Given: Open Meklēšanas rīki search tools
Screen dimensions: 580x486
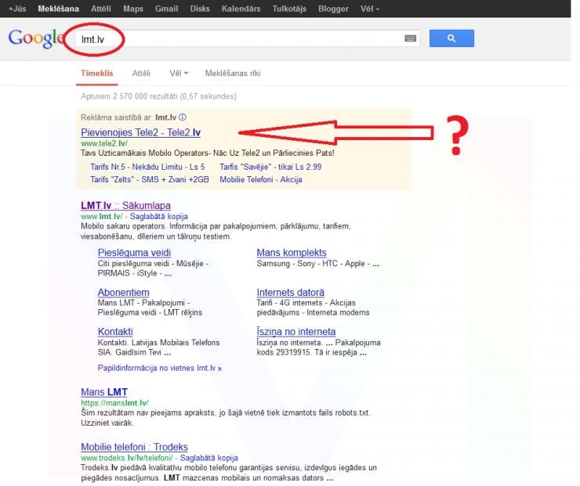Looking at the screenshot, I should point(233,73).
